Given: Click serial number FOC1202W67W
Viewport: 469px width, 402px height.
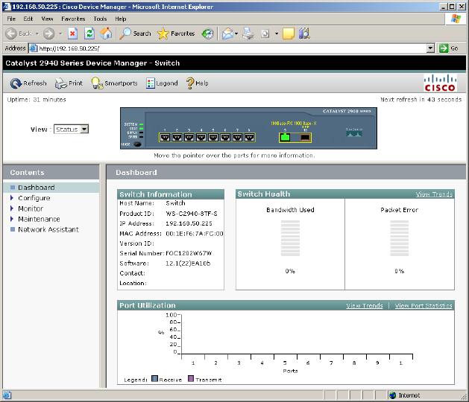Looking at the screenshot, I should (189, 253).
